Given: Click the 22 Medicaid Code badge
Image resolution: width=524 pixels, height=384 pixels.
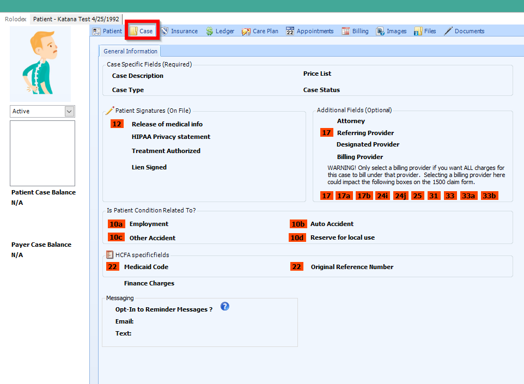Looking at the screenshot, I should [x=113, y=266].
